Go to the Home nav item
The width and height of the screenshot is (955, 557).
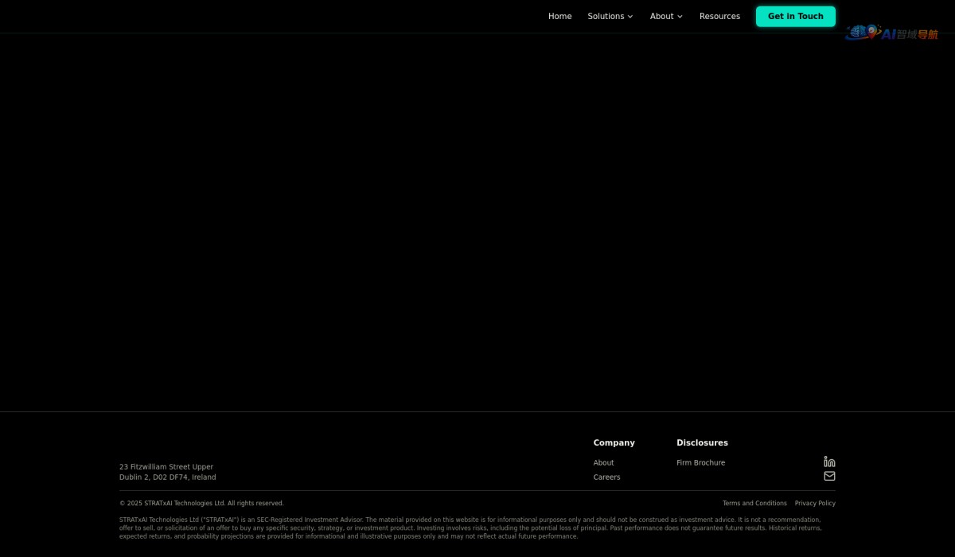(x=559, y=17)
